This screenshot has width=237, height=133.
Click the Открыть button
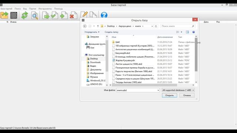170,95
